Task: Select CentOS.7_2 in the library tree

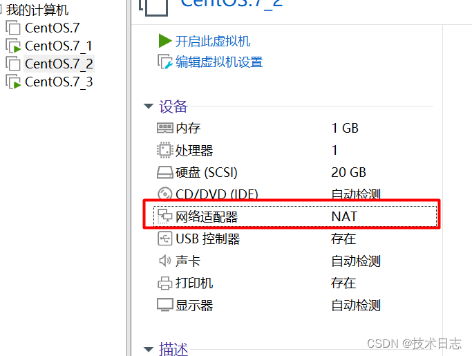Action: click(59, 64)
